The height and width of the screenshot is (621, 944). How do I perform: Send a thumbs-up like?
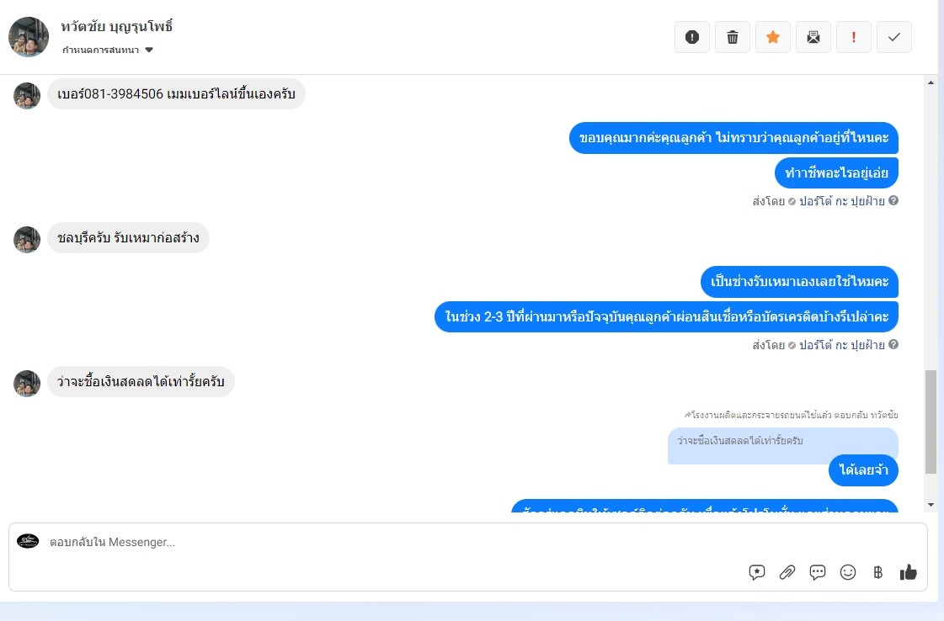(908, 572)
